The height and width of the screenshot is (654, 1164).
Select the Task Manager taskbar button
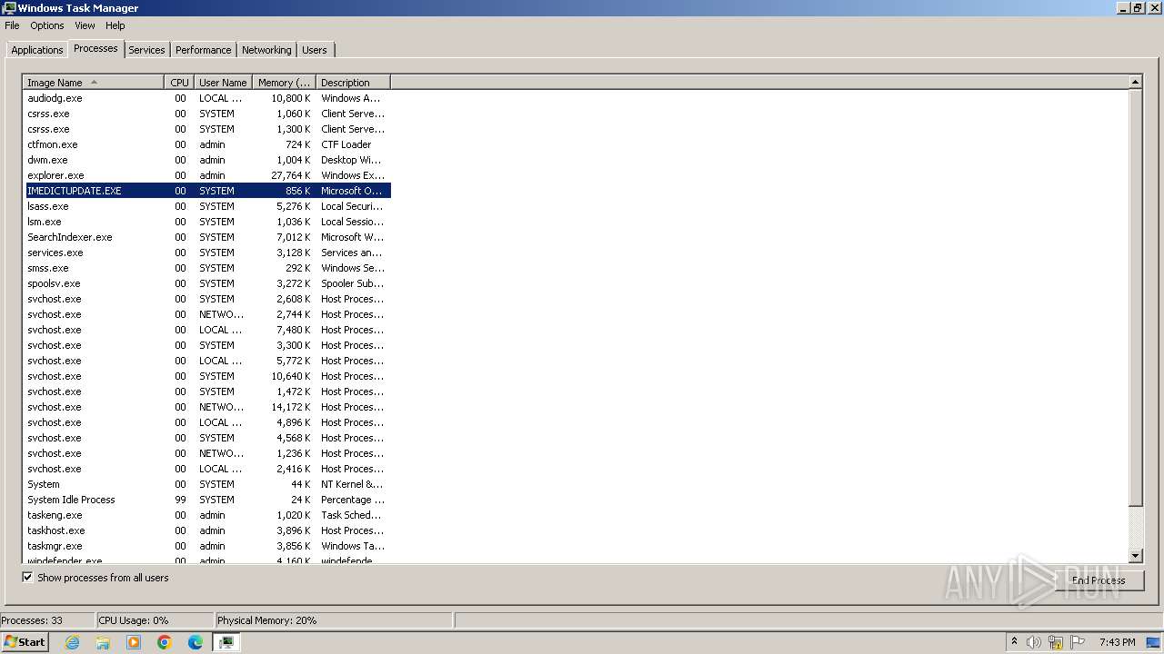point(226,642)
